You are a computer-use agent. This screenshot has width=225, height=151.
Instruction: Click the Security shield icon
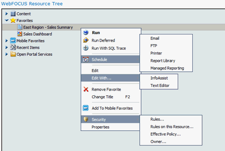coord(86,119)
